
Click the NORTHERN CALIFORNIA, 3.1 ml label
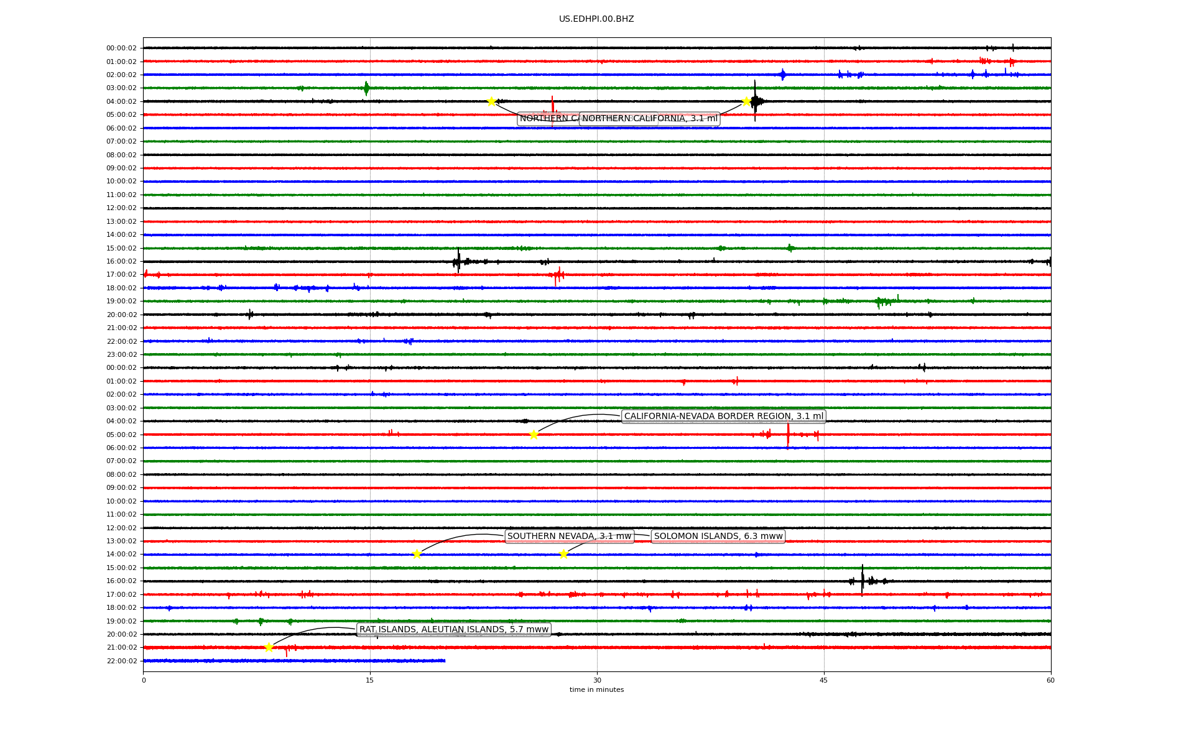click(649, 118)
